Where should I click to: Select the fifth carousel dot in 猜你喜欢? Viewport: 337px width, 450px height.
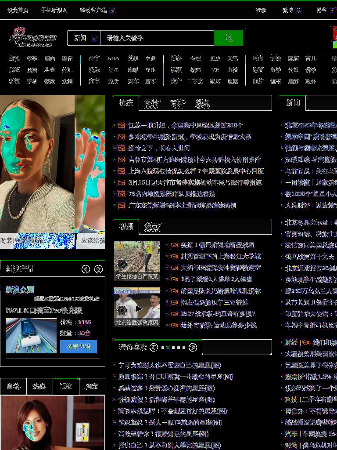click(184, 348)
